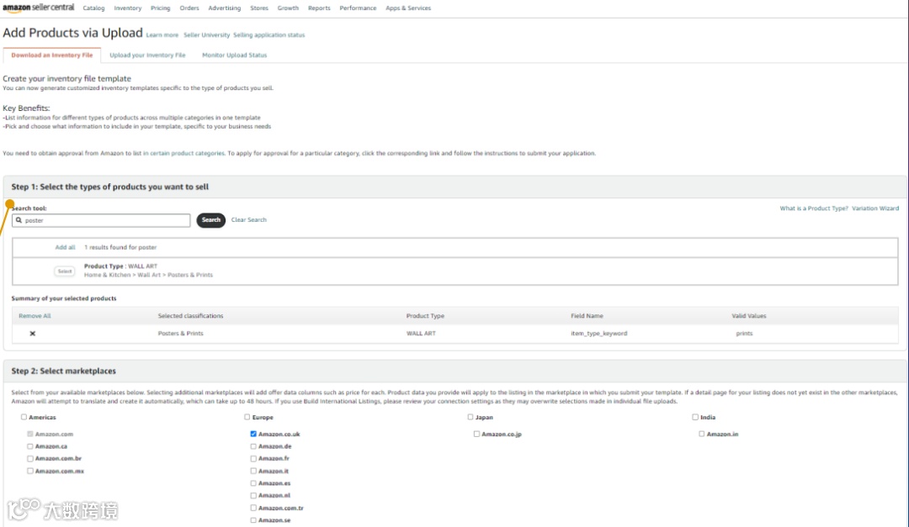Open the Orders menu
Viewport: 909px width, 527px height.
coord(189,8)
